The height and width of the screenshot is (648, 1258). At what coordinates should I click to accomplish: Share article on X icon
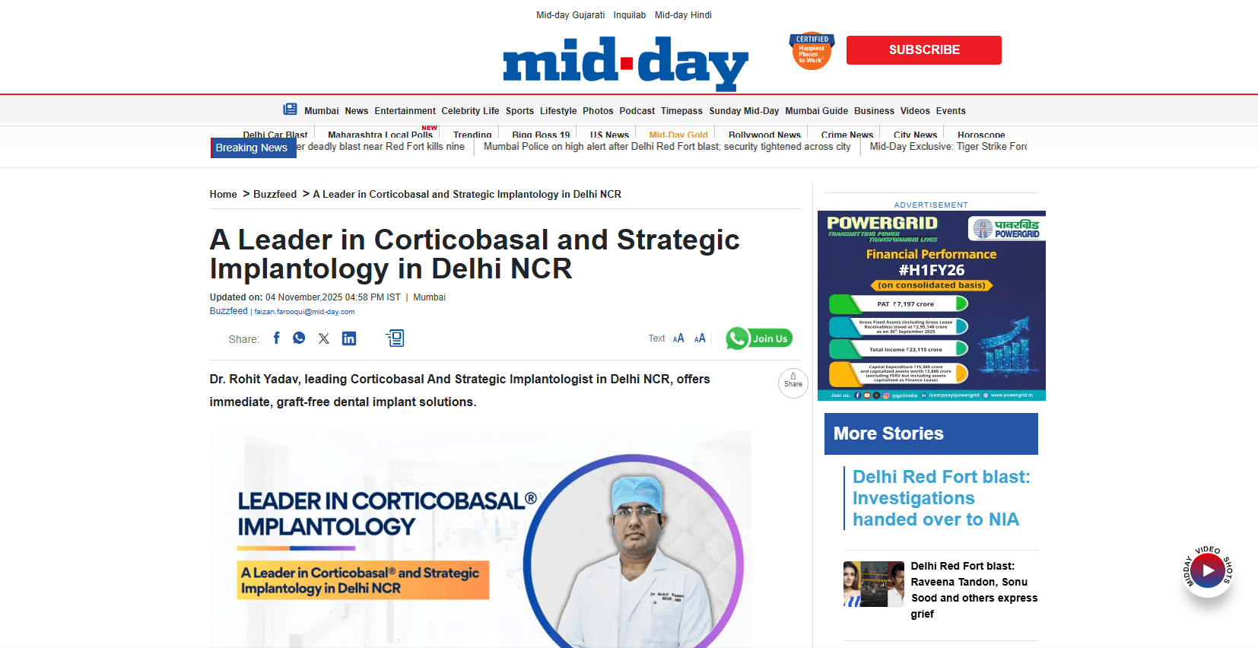click(x=324, y=339)
